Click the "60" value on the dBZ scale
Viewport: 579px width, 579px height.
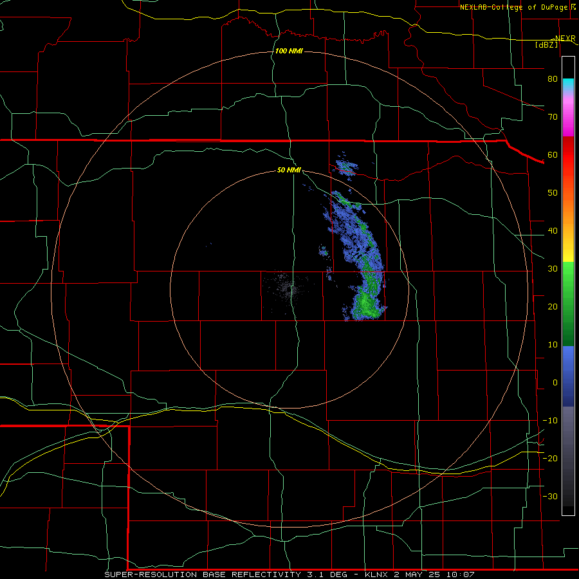click(553, 154)
